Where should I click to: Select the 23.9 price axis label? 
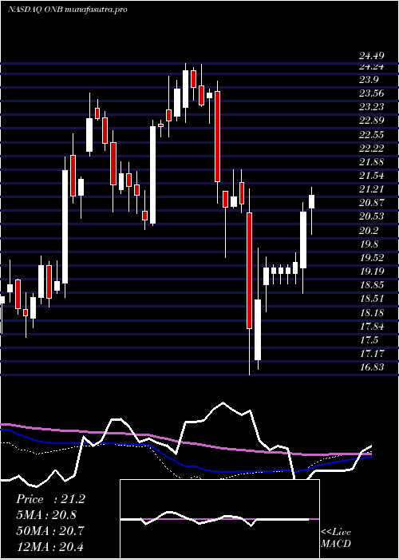[369, 80]
